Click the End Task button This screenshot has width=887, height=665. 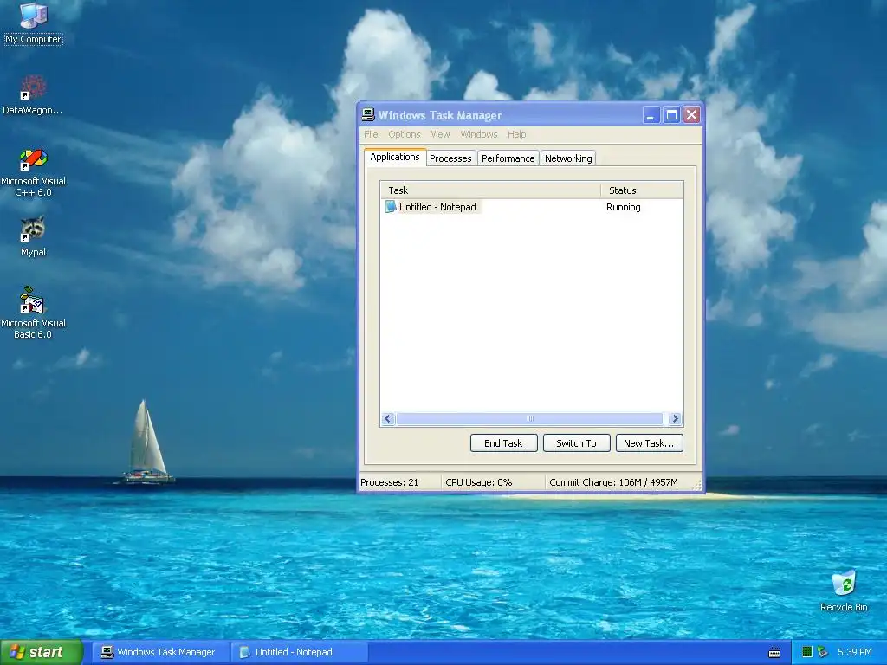503,443
